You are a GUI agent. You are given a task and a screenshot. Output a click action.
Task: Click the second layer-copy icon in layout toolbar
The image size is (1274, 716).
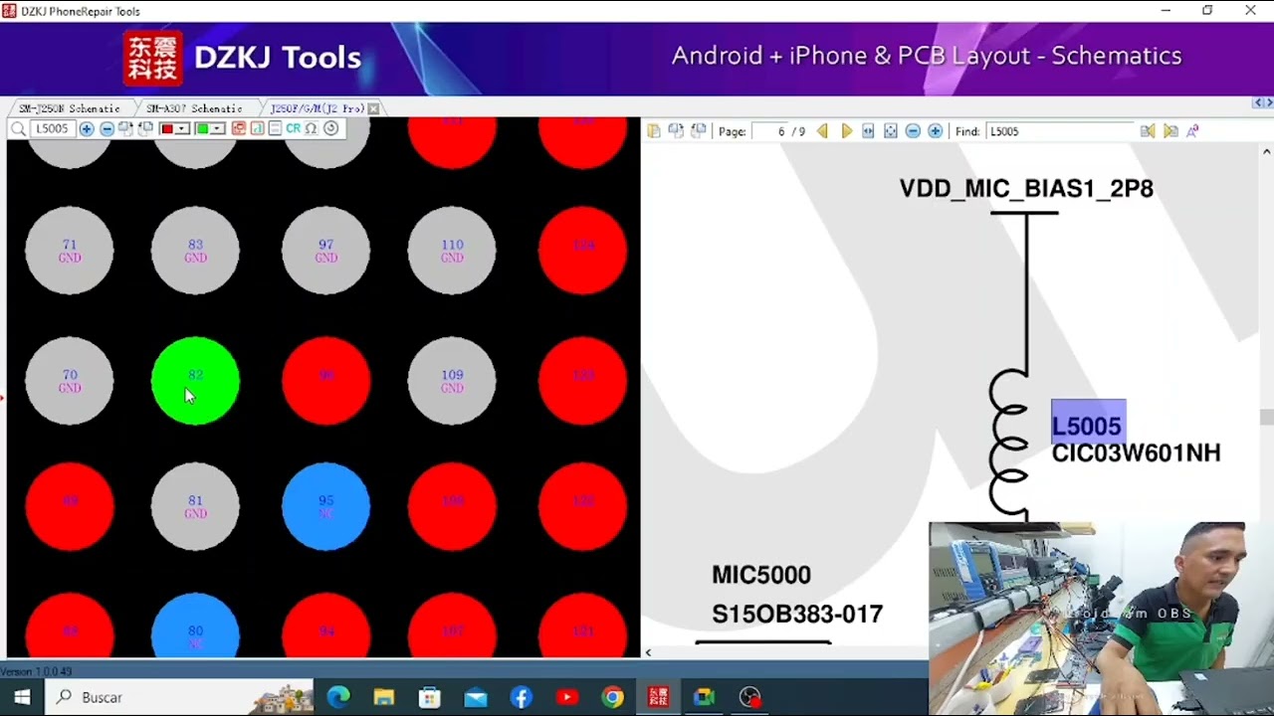(145, 128)
